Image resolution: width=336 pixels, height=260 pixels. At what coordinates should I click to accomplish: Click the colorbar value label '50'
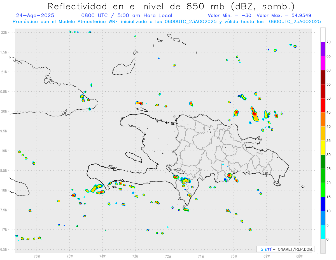point(329,98)
